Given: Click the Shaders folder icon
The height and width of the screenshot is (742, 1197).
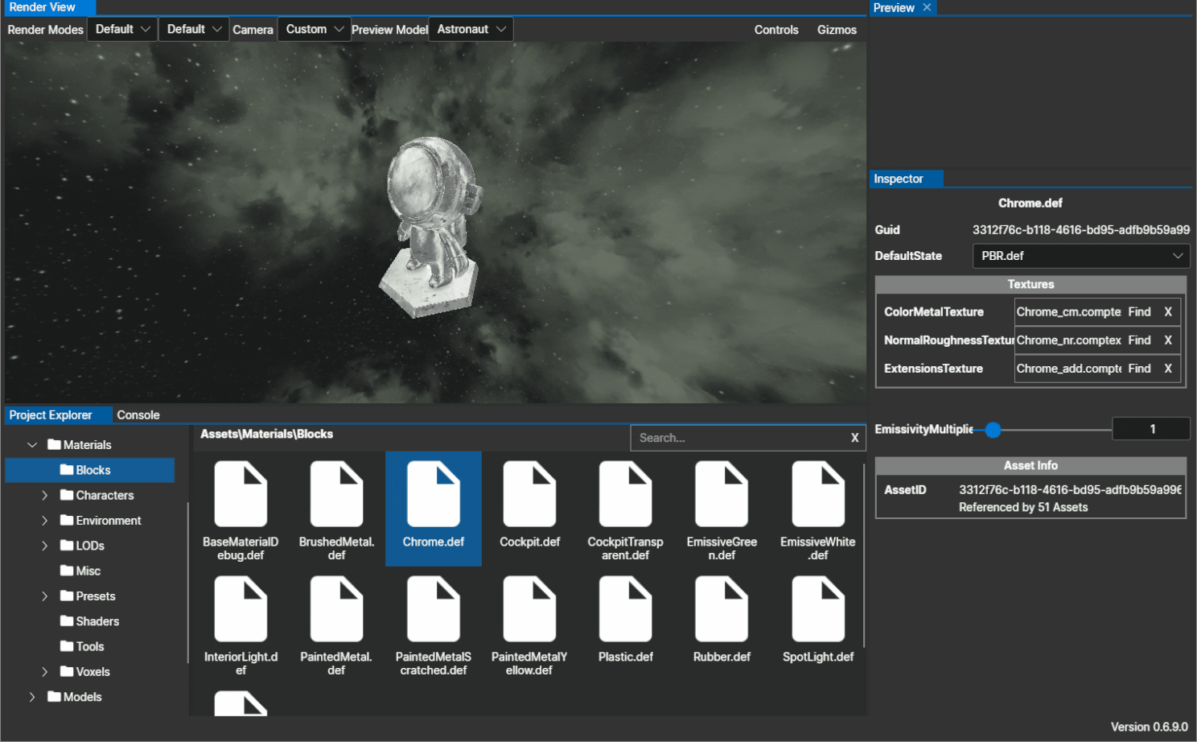Looking at the screenshot, I should coord(67,621).
